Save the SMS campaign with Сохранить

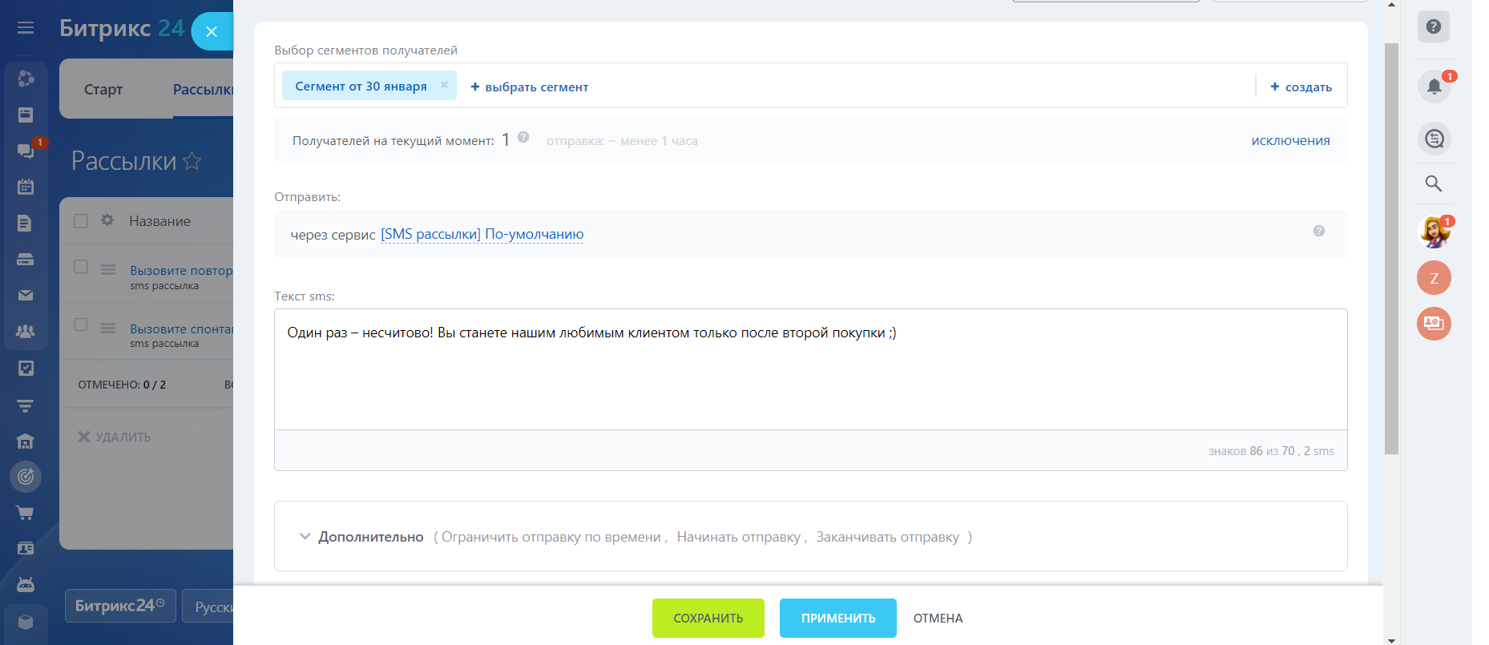(708, 618)
